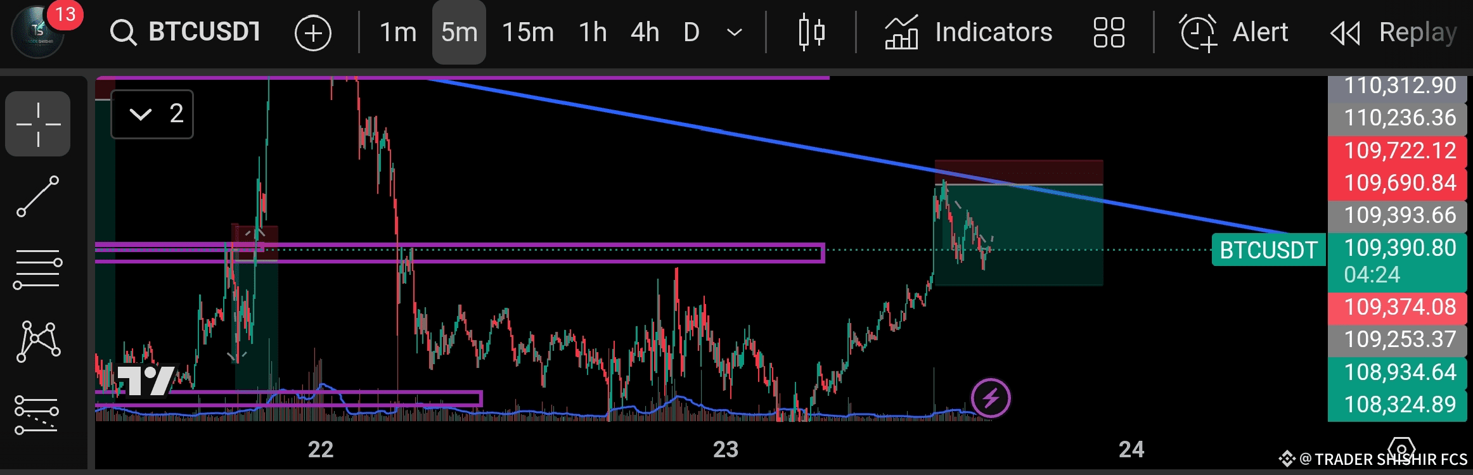Select the 4h timeframe
Viewport: 1473px width, 475px height.
pos(645,32)
